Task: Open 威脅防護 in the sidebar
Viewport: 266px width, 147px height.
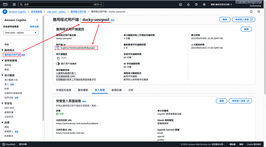Action: (9, 112)
